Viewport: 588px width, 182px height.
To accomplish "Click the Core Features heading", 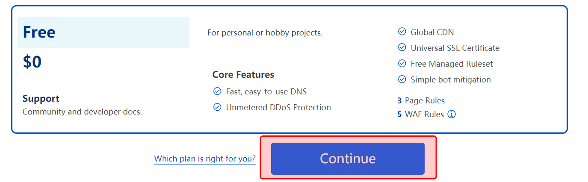I will tap(243, 75).
